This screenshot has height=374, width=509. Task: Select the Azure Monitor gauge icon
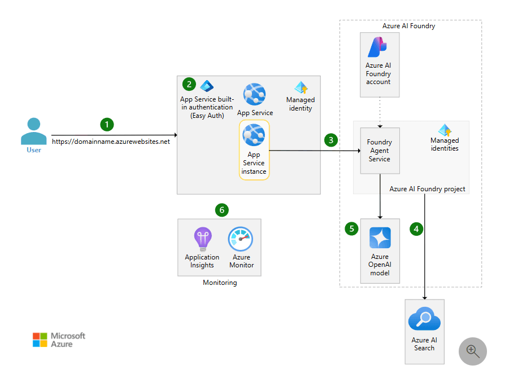click(x=241, y=239)
